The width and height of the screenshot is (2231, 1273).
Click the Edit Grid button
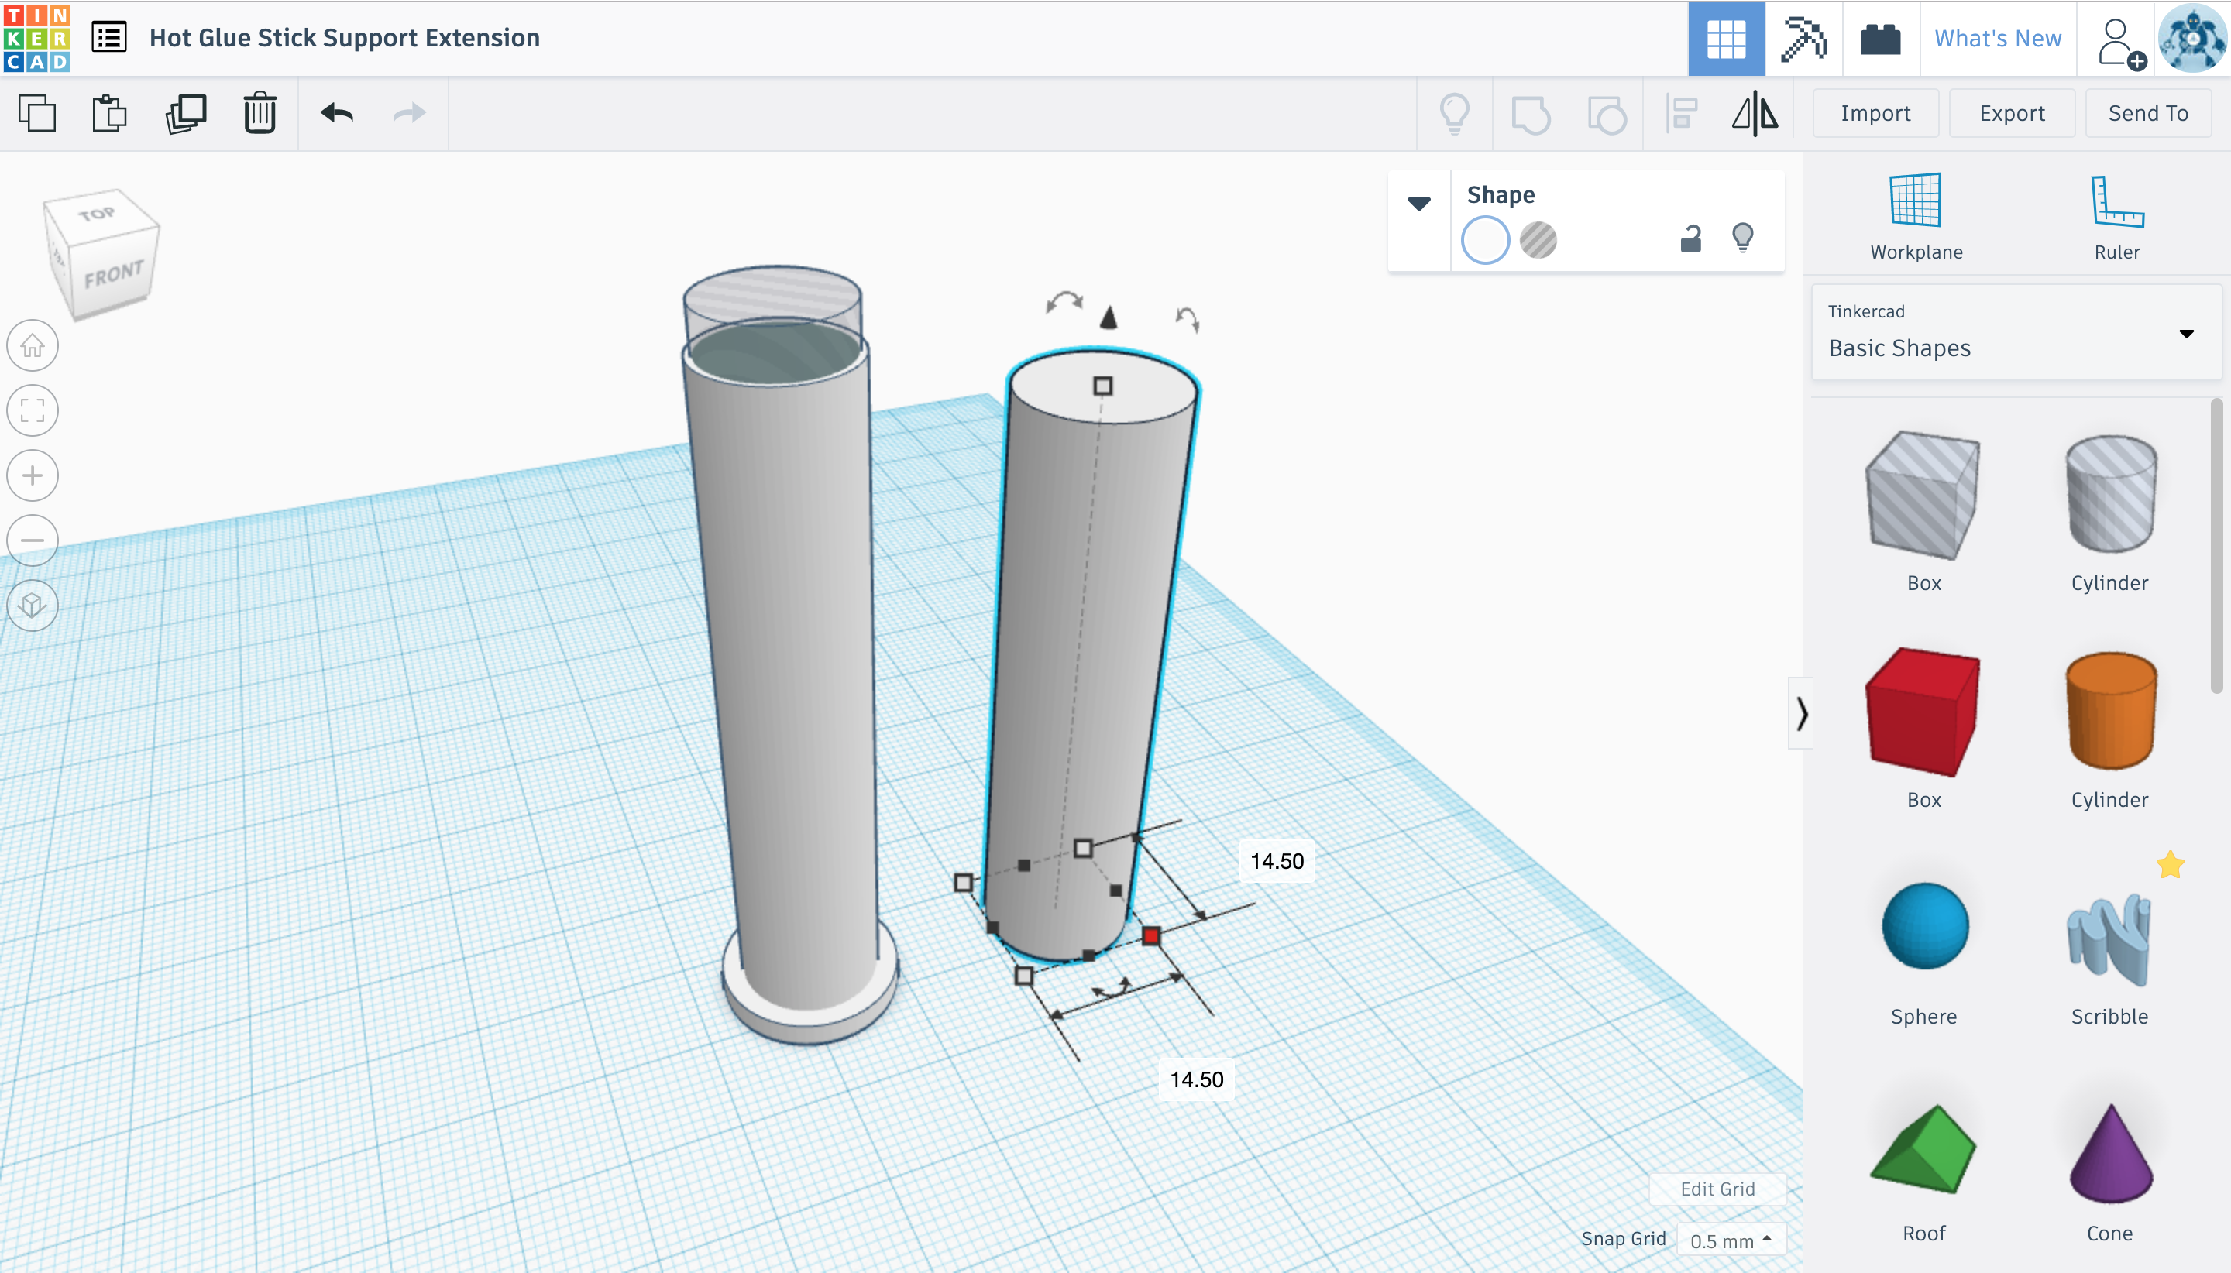click(x=1717, y=1189)
